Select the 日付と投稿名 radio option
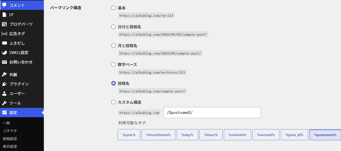 (x=113, y=27)
